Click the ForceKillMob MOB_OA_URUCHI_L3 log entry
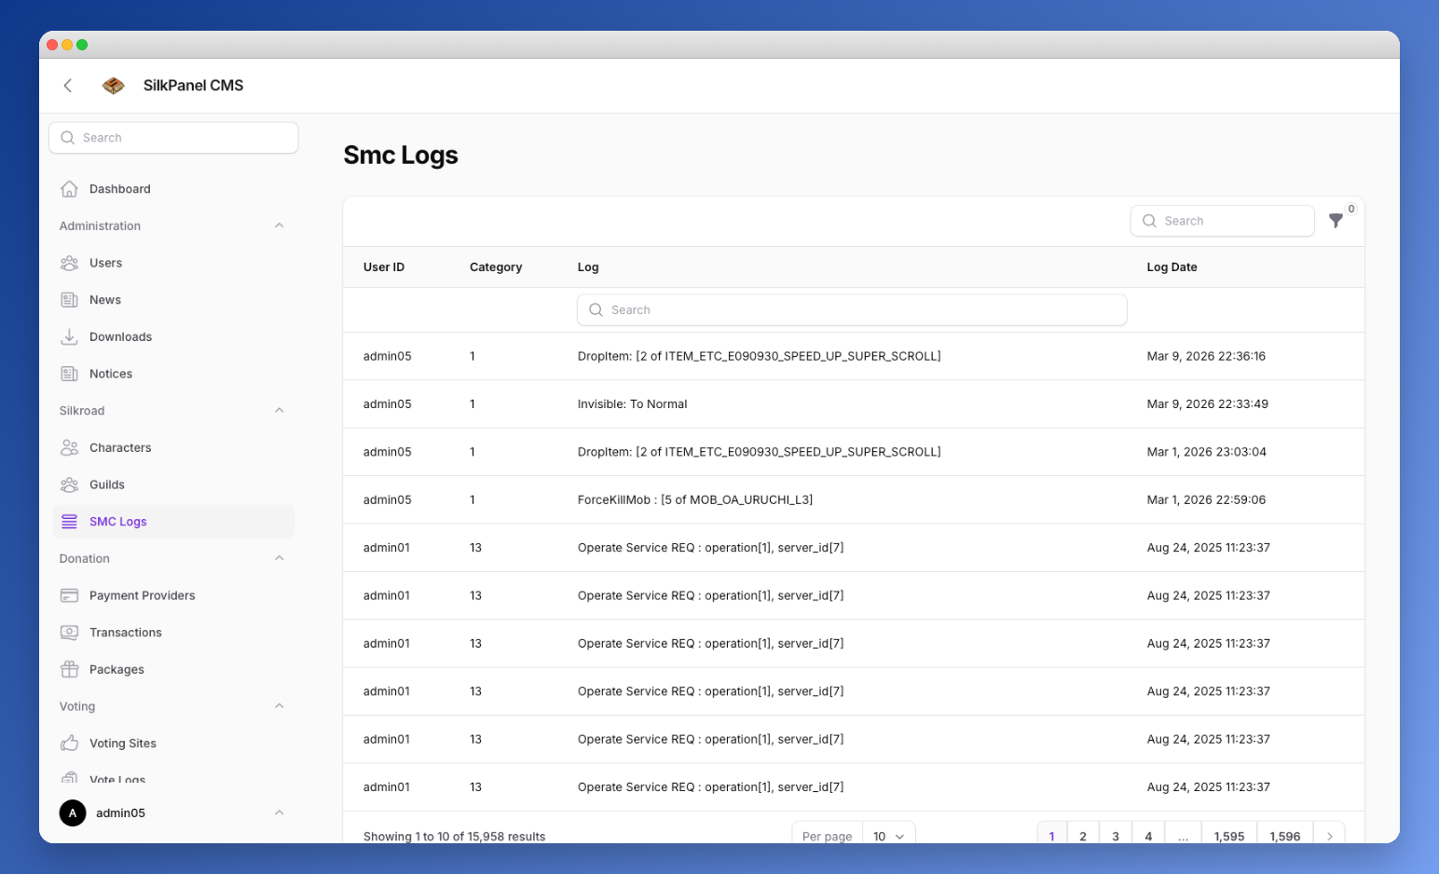The width and height of the screenshot is (1439, 874). (x=695, y=500)
